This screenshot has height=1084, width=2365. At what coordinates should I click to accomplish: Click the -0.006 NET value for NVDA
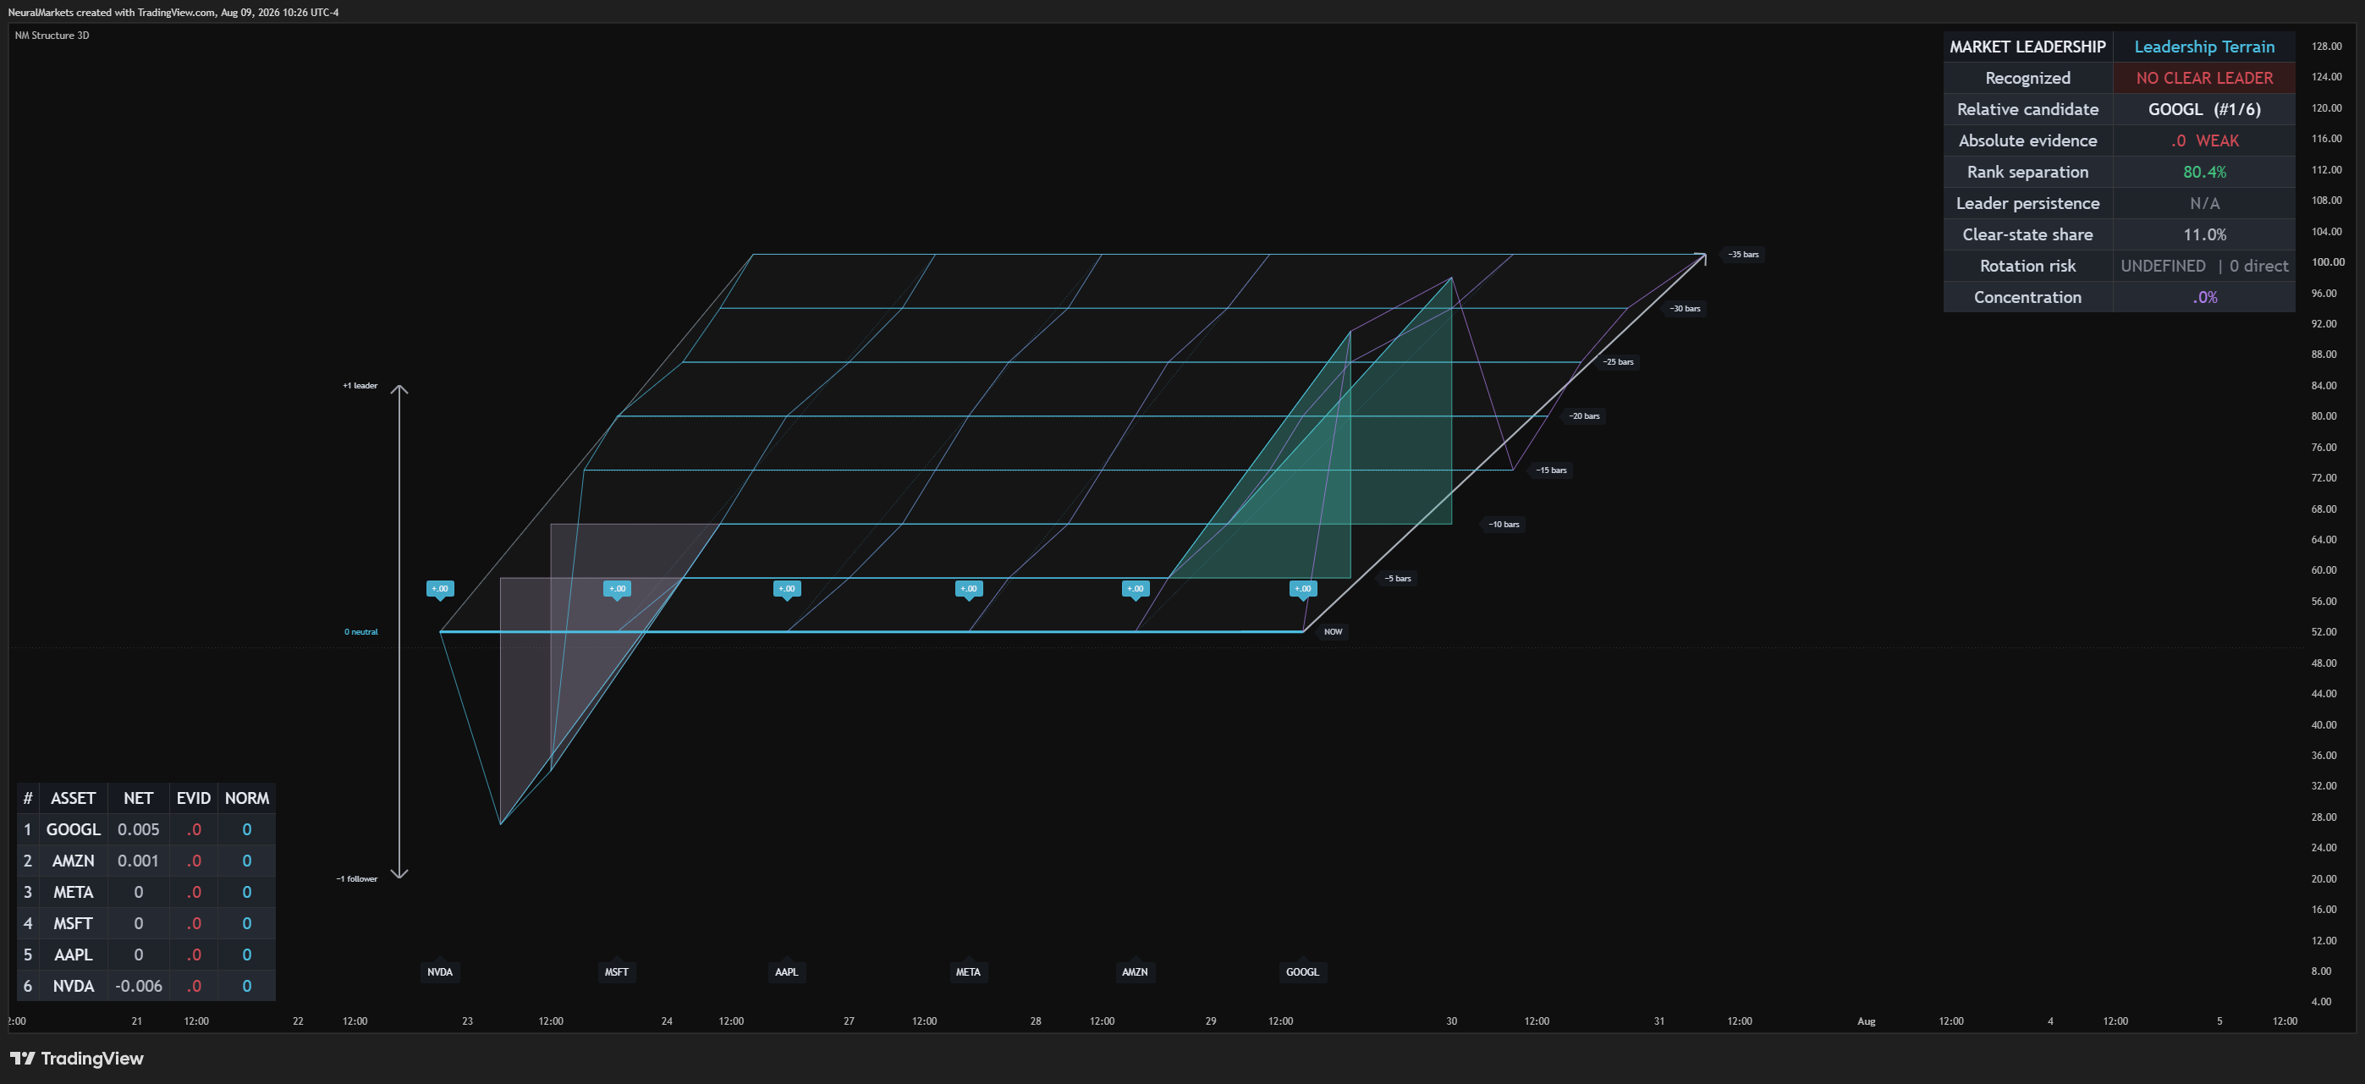(139, 986)
